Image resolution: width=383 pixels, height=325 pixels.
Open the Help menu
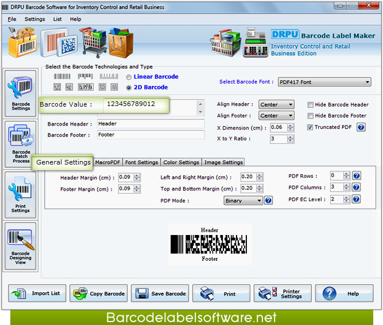75,19
